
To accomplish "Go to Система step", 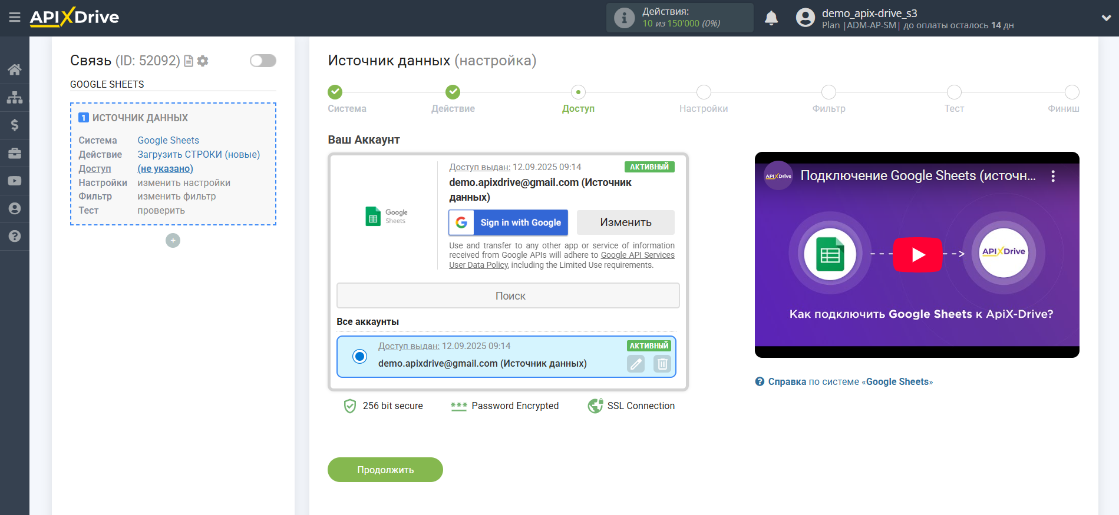I will point(335,92).
